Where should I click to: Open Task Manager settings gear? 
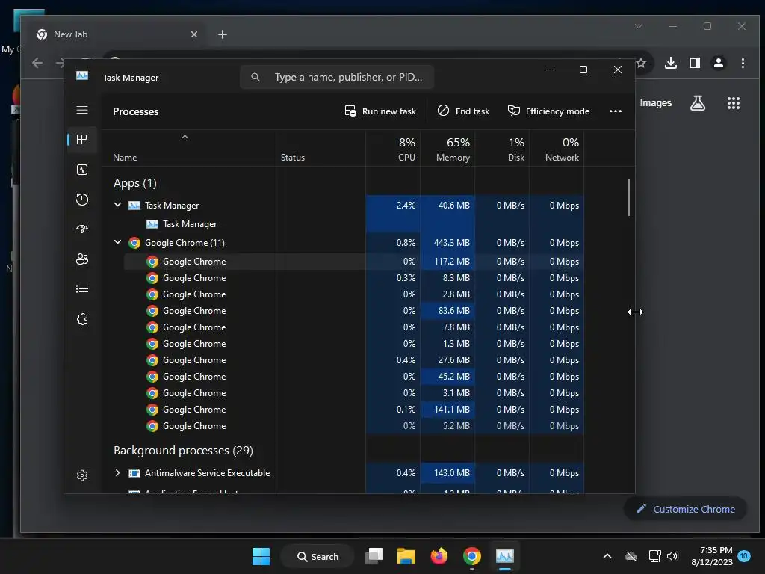82,475
